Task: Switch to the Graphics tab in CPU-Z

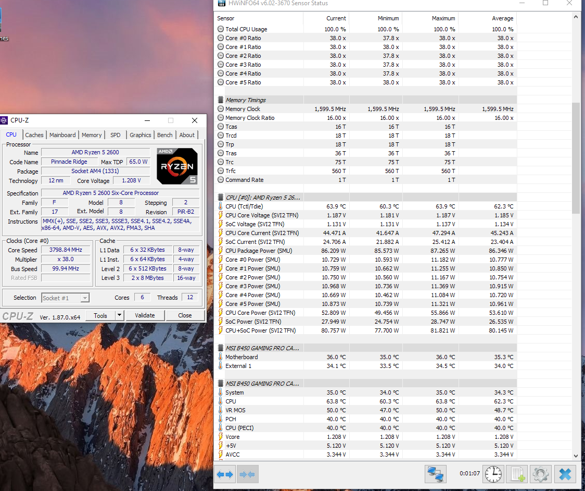Action: (x=141, y=135)
